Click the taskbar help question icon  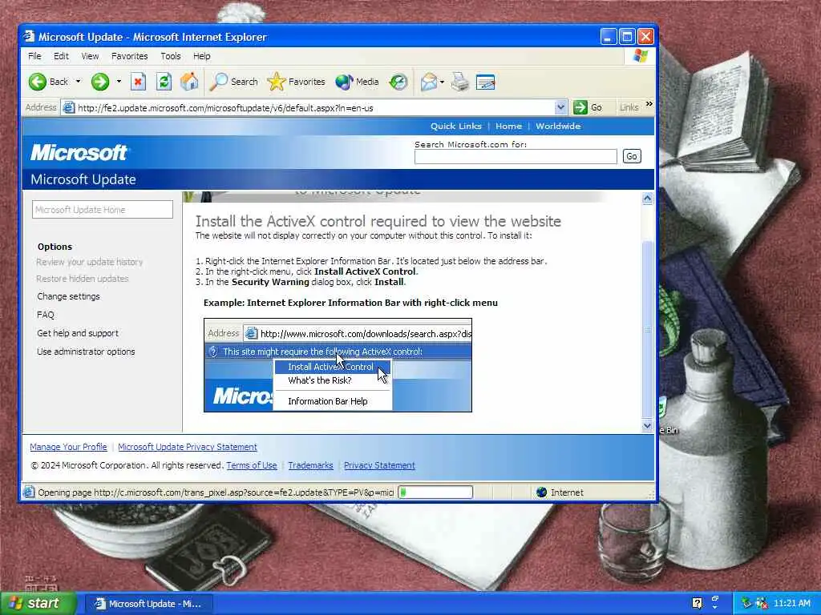(697, 604)
